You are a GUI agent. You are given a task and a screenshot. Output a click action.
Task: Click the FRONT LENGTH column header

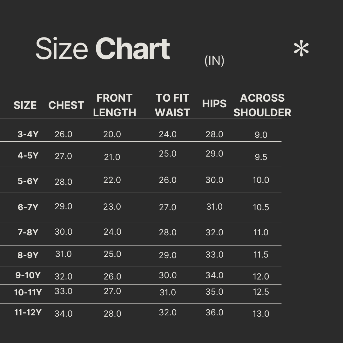coord(114,105)
